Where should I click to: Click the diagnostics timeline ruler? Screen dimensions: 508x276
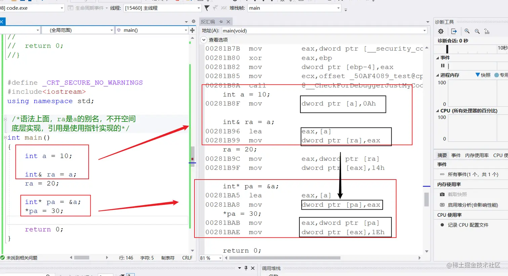click(471, 49)
